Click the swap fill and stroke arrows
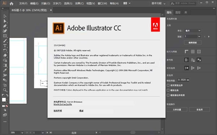The height and width of the screenshot is (135, 217). [x=7, y=95]
